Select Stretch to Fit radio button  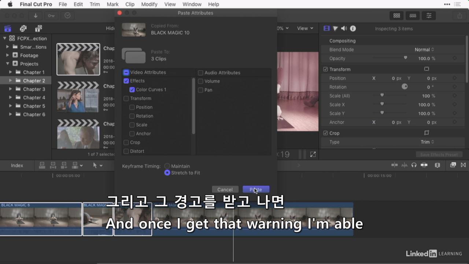tap(167, 173)
